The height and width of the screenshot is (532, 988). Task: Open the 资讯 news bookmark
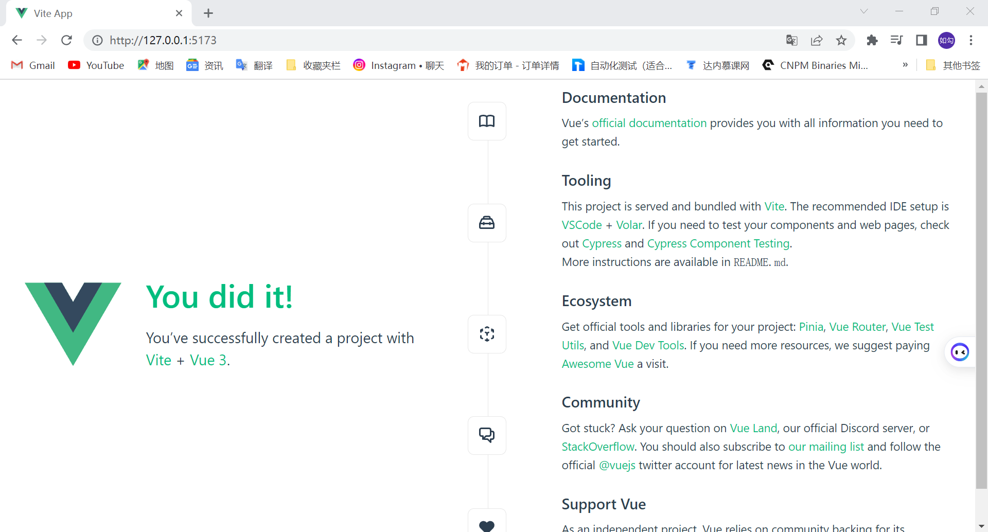(x=205, y=65)
